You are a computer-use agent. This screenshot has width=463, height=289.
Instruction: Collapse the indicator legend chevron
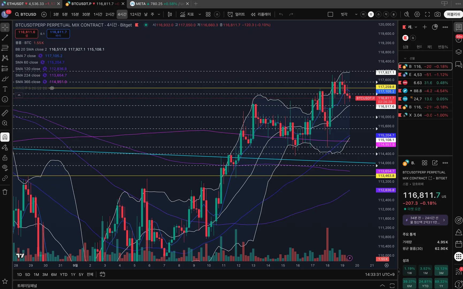pos(19,95)
